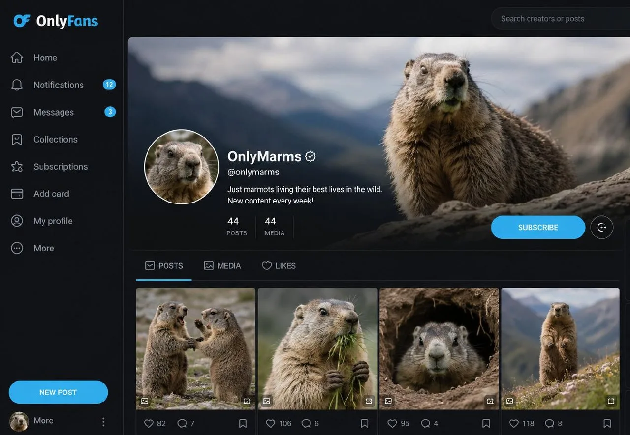Click corner icon on burrow marmot thumbnail
This screenshot has height=435, width=630.
click(x=490, y=401)
